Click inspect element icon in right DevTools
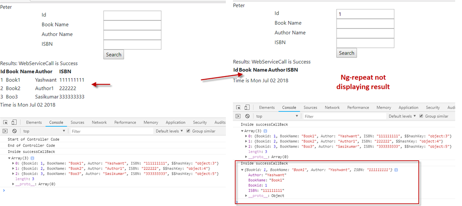 pyautogui.click(x=238, y=107)
